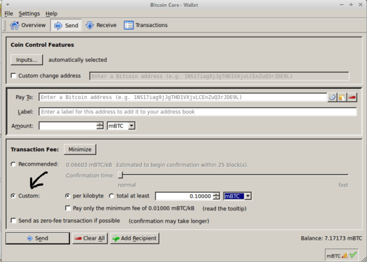Screen dimensions: 367x262
Task: Open the Amount unit mBTC dropdown
Action: pos(121,126)
